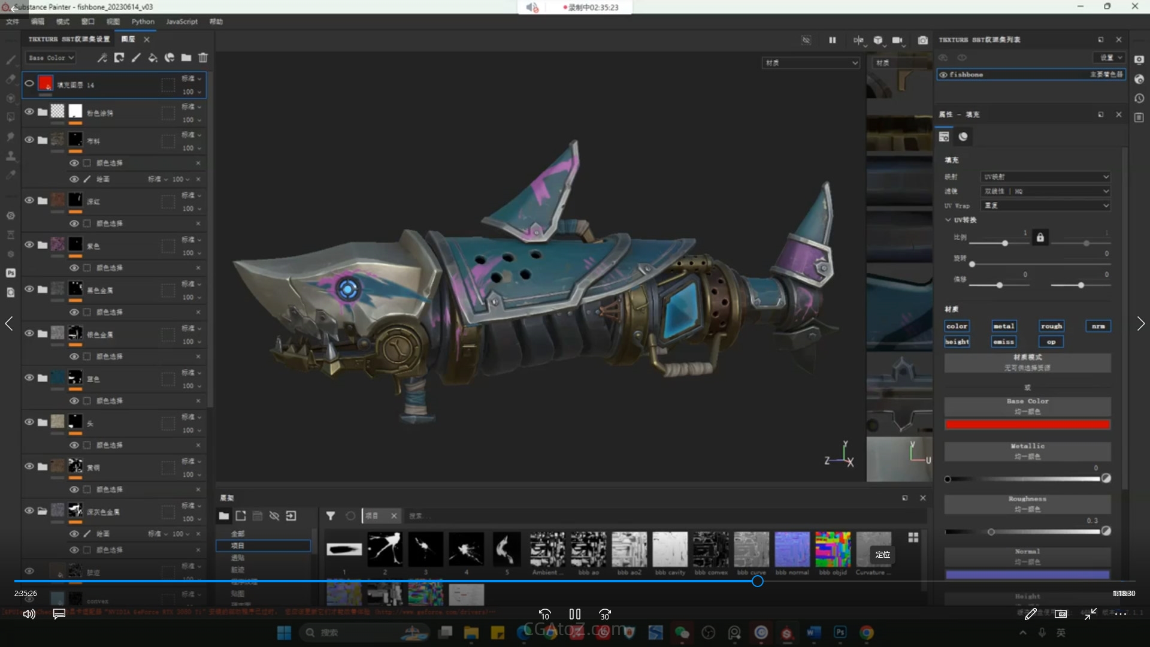This screenshot has height=647, width=1150.
Task: Click the add paint layer brush icon
Action: pyautogui.click(x=136, y=58)
